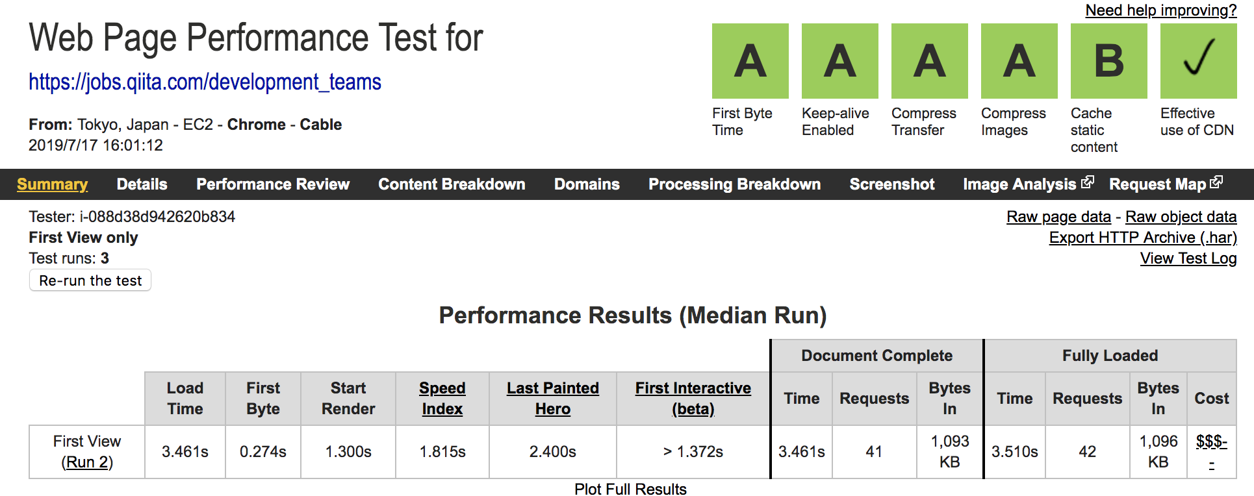The width and height of the screenshot is (1254, 496).
Task: Click the Start Render value 1.300s
Action: tap(348, 452)
